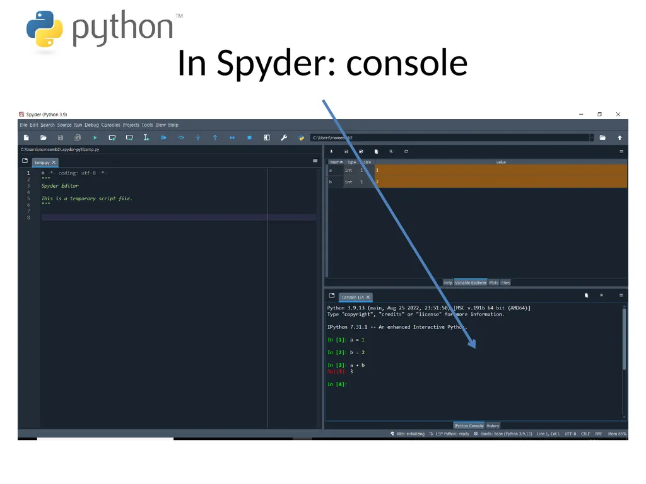Click the Save all files icon
The height and width of the screenshot is (484, 646).
click(78, 138)
